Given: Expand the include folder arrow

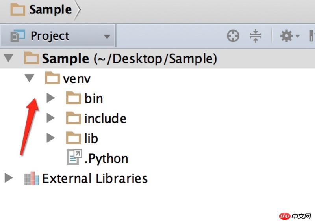Looking at the screenshot, I should (x=50, y=118).
